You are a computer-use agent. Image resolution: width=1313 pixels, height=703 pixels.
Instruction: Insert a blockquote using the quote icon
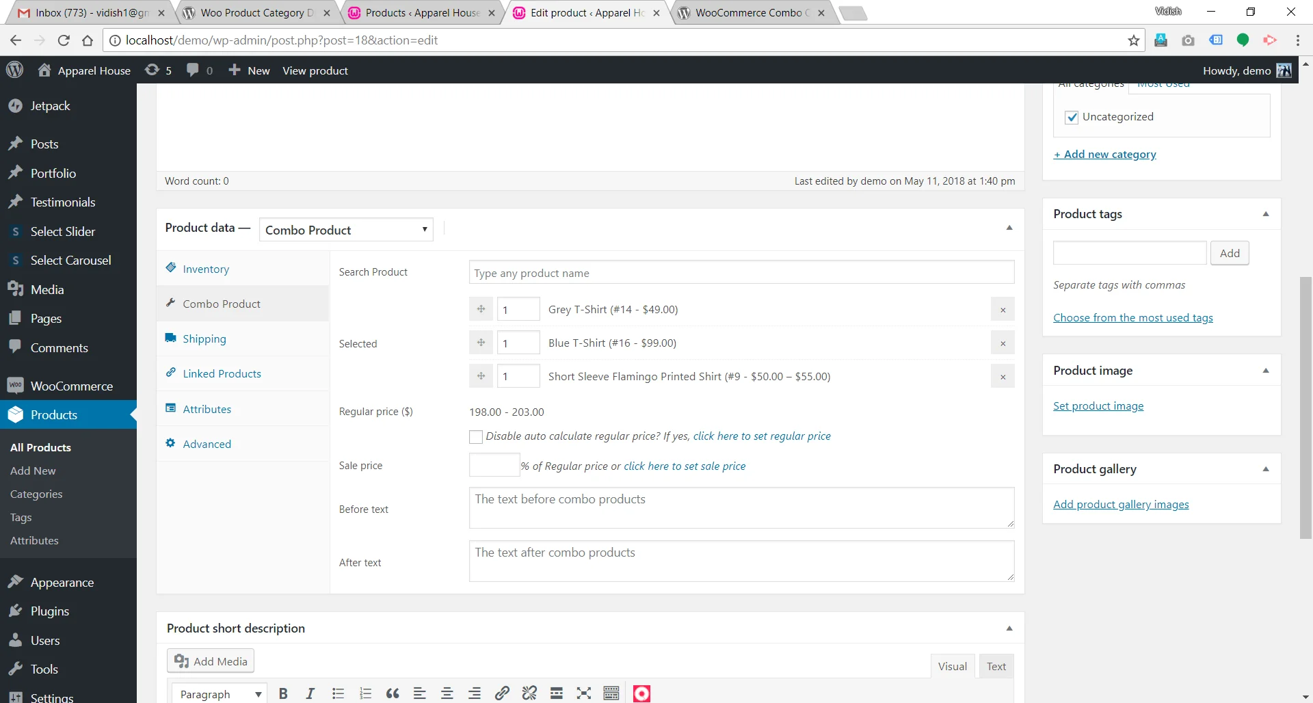point(393,693)
